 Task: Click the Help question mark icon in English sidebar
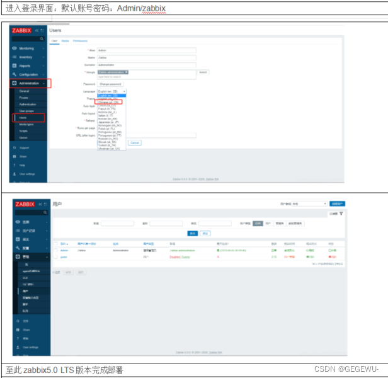coord(14,165)
